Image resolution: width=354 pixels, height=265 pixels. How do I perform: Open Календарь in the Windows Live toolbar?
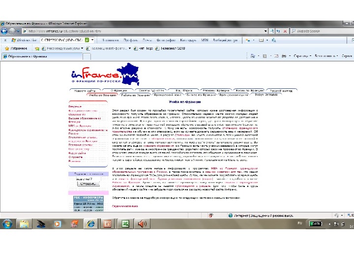pos(188,40)
